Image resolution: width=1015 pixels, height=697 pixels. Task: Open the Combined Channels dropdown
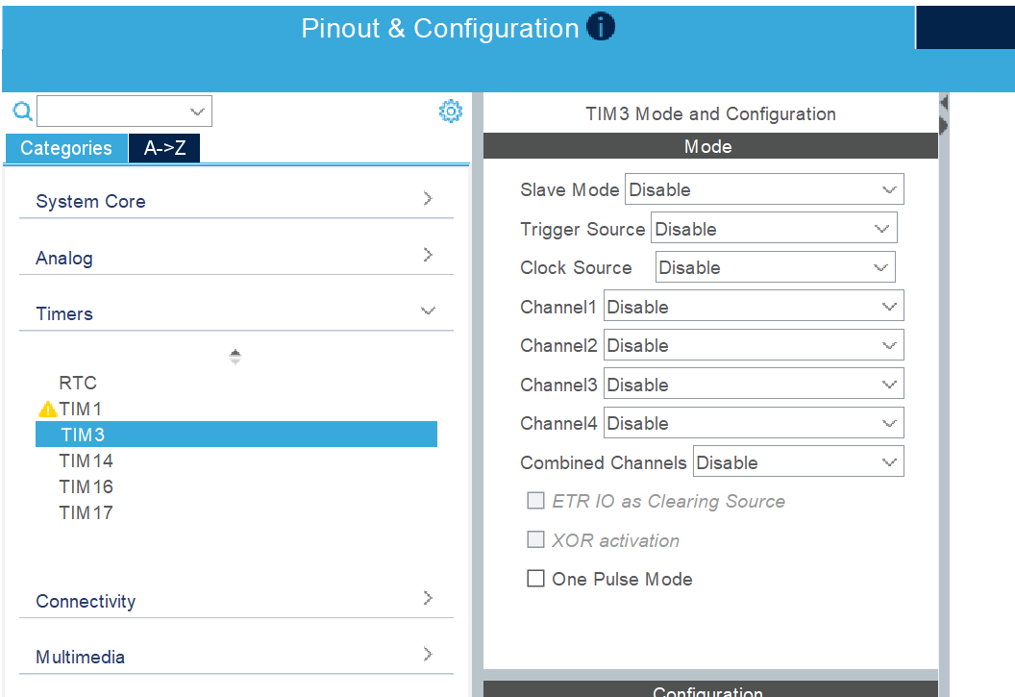pyautogui.click(x=798, y=462)
